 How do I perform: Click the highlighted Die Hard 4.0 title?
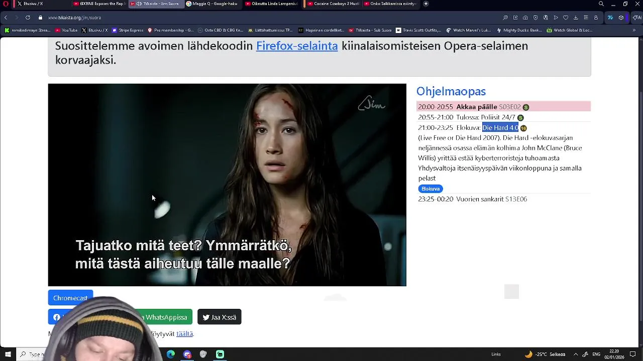point(500,128)
